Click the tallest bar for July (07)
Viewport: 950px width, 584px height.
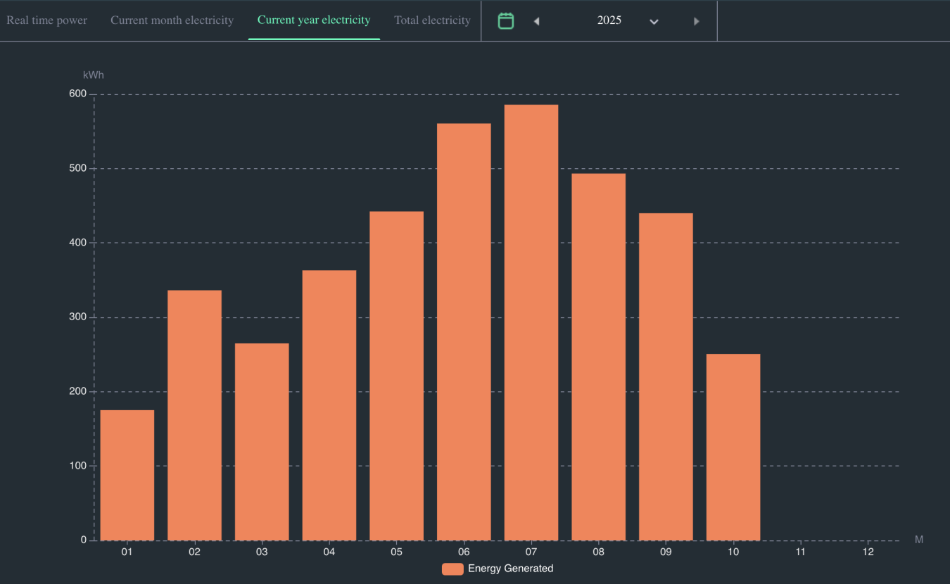point(531,322)
